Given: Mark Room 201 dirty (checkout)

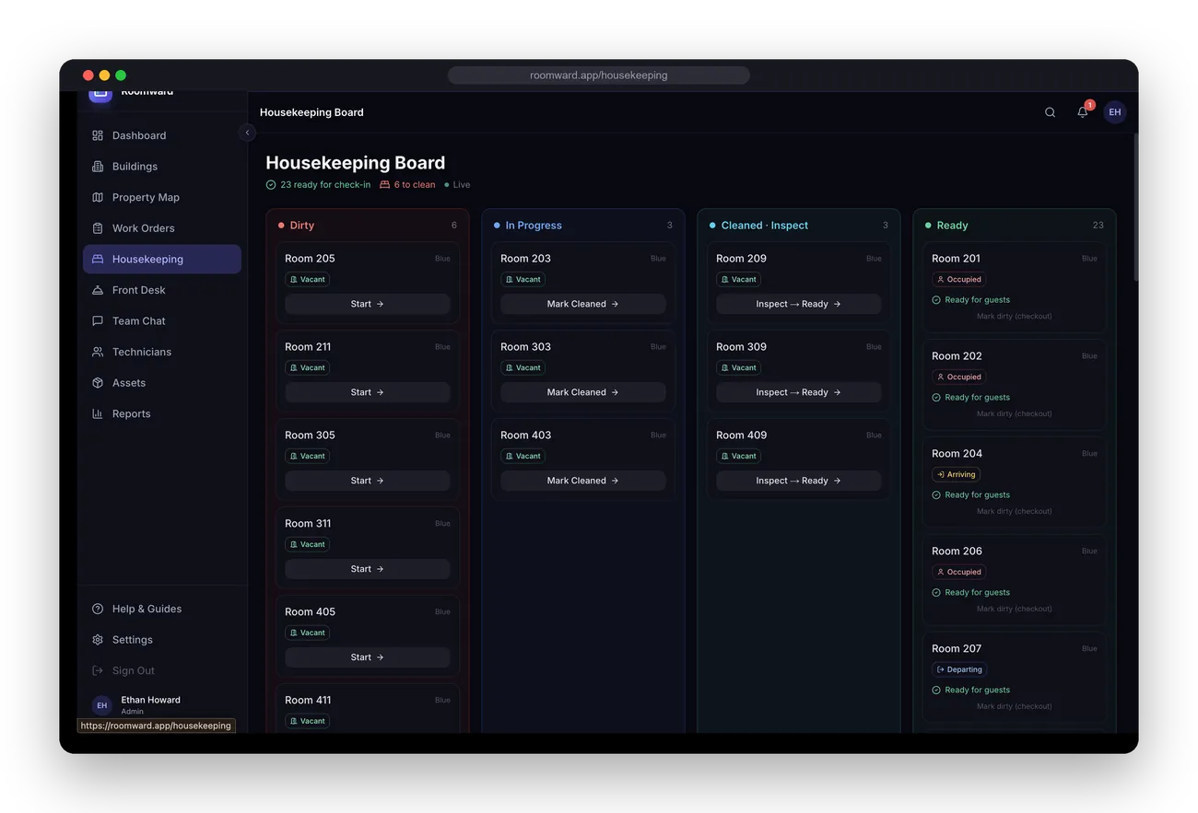Looking at the screenshot, I should [x=1015, y=316].
